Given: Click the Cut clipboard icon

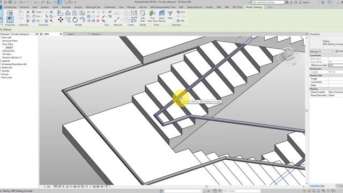Looking at the screenshot, I should click(28, 12).
